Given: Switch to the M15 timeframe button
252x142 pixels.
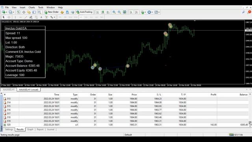Looking at the screenshot, I should 70,17.
